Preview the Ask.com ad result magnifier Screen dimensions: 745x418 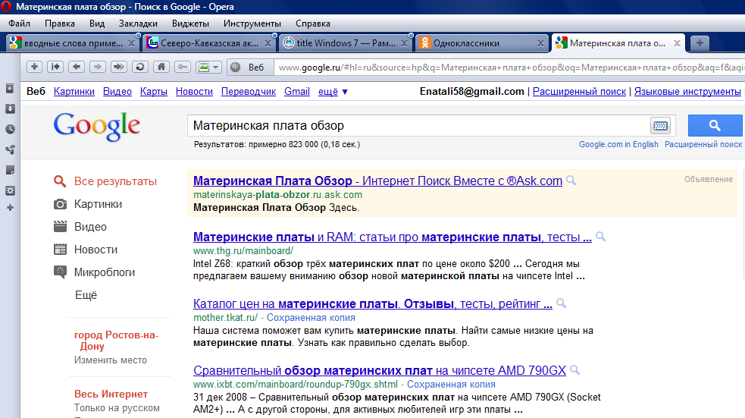pos(571,181)
